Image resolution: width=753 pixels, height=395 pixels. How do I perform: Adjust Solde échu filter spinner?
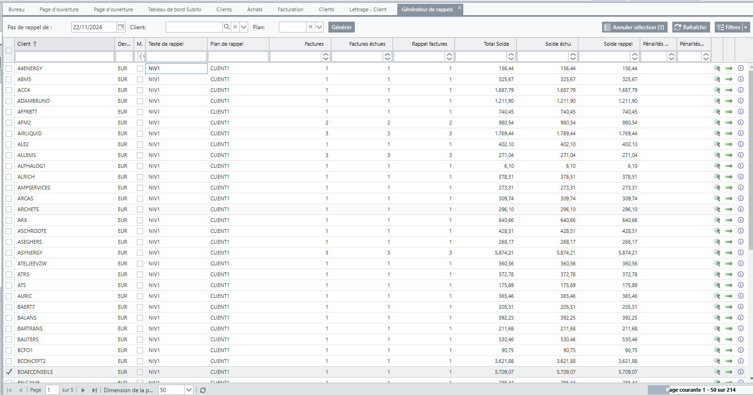tap(573, 57)
